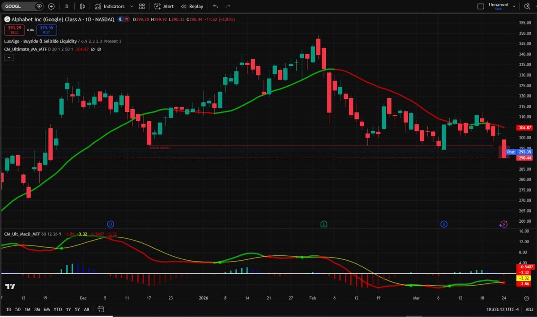
Task: Open the go-to-date calendar icon
Action: [x=101, y=309]
